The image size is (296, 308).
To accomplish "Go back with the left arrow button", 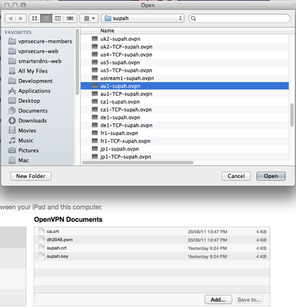I will point(11,18).
